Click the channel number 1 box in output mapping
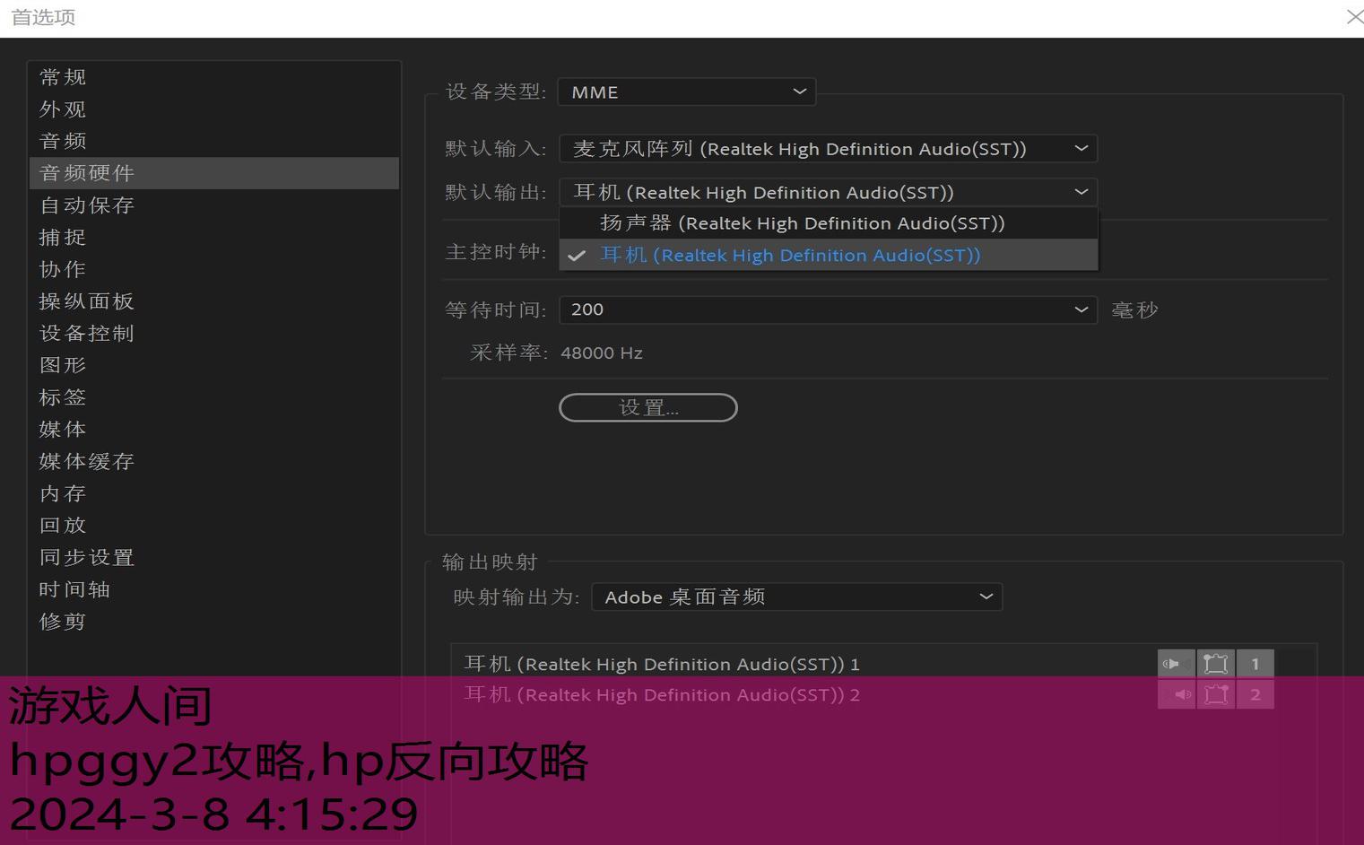1364x845 pixels. (1255, 664)
